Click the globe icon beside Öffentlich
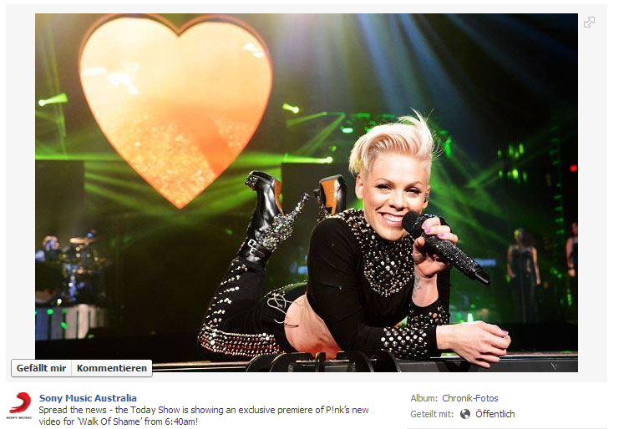The width and height of the screenshot is (634, 429). (x=465, y=414)
